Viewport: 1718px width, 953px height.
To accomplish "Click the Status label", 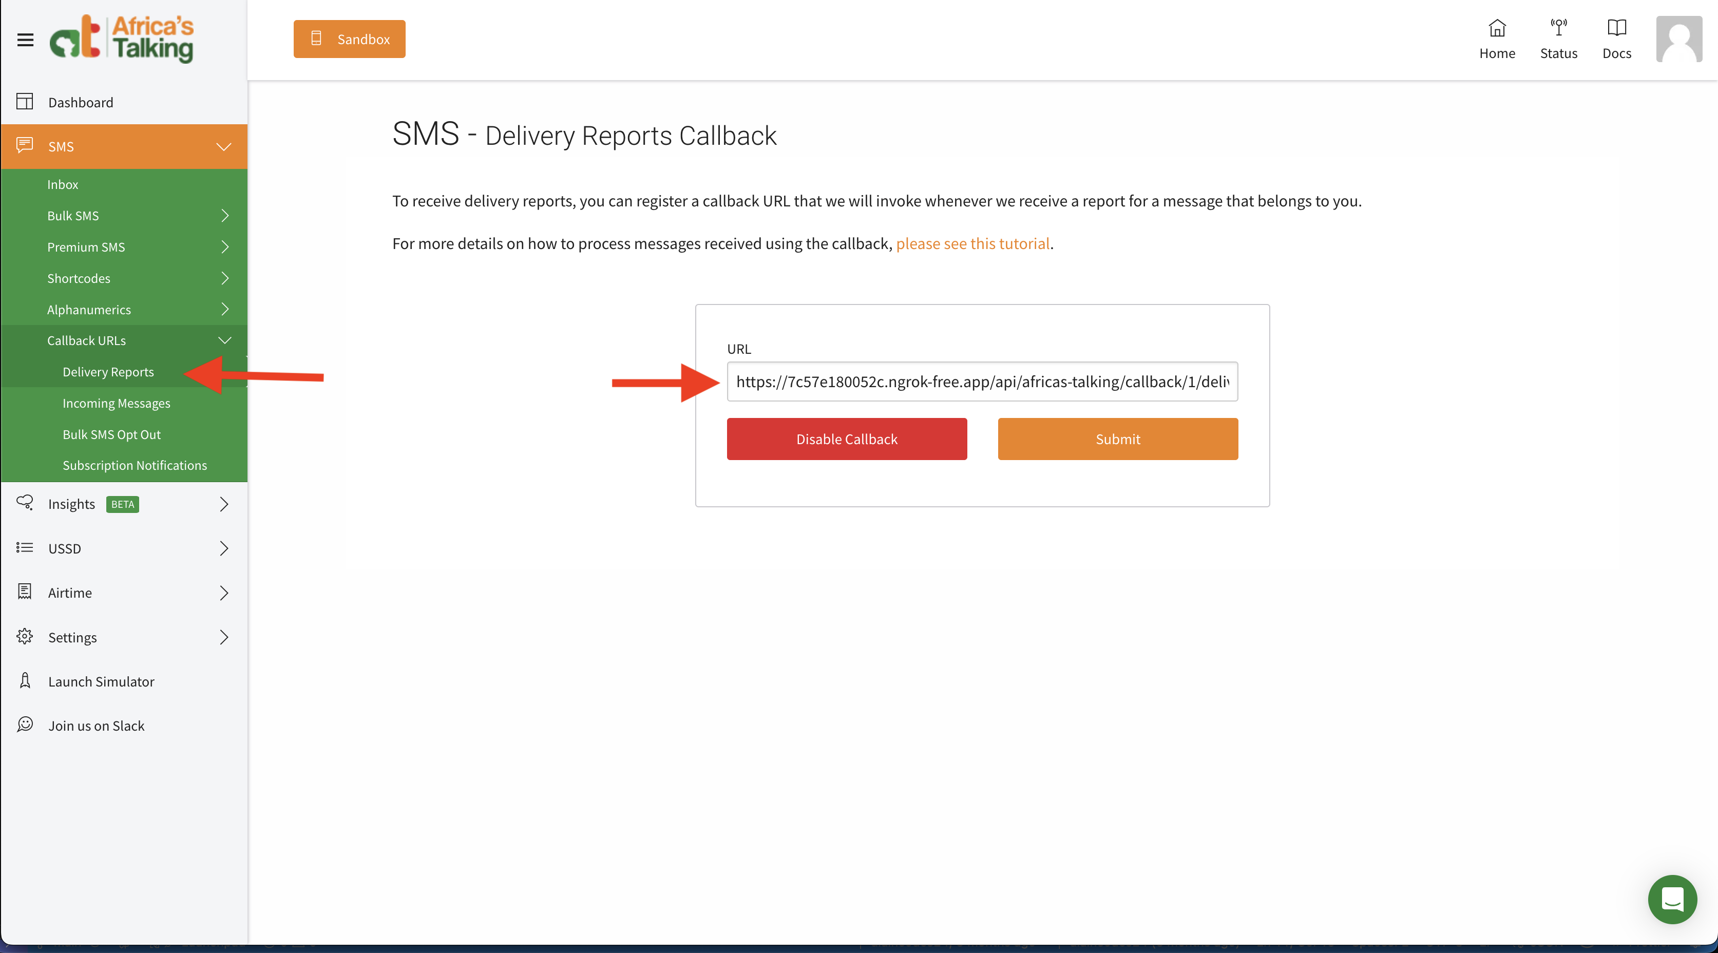I will point(1559,53).
